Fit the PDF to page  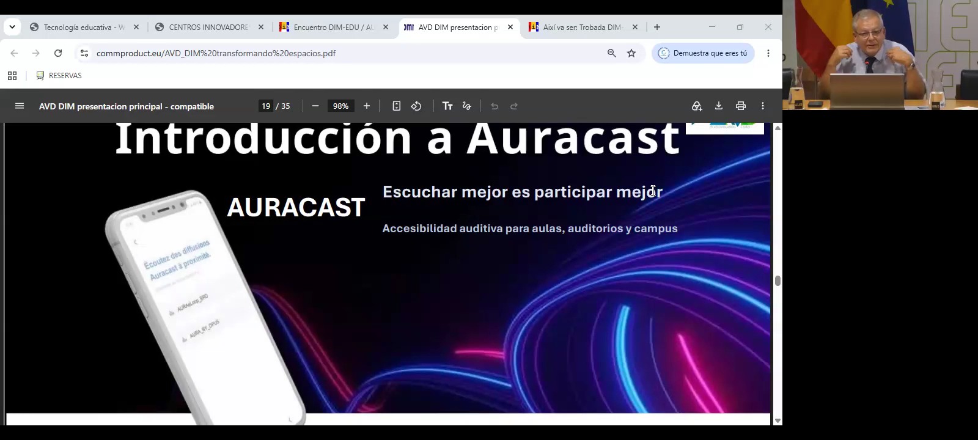pyautogui.click(x=397, y=106)
